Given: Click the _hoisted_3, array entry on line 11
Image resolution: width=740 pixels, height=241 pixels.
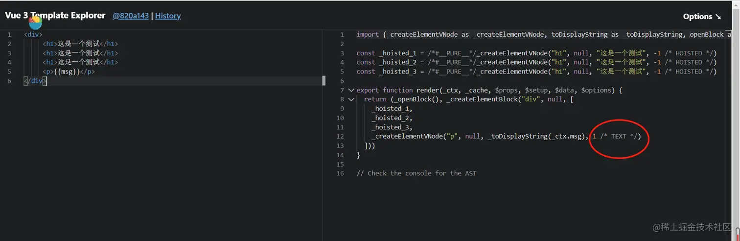Looking at the screenshot, I should click(x=392, y=127).
